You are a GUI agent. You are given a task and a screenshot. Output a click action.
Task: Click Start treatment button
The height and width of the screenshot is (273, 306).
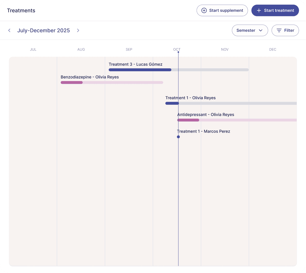(275, 10)
